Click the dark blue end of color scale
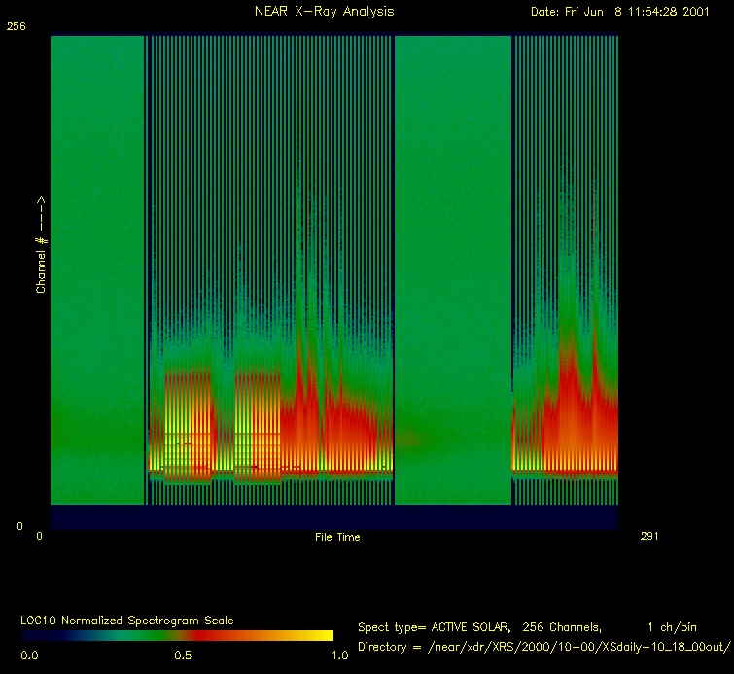Screen dimensions: 734x674 (34, 635)
